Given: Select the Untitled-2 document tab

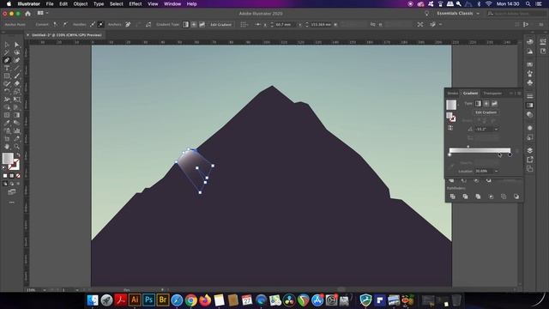Looking at the screenshot, I should [67, 35].
